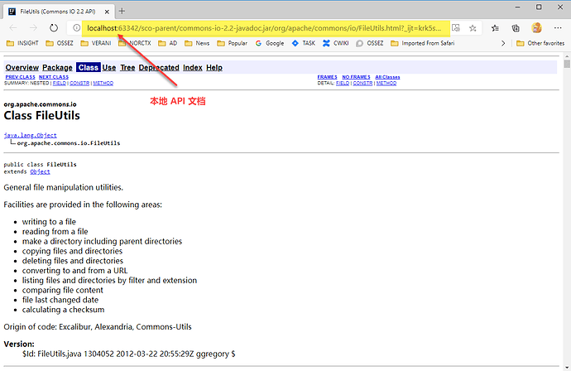Select the FileUtils (Commons IO 2.2 API) tab

tap(58, 12)
